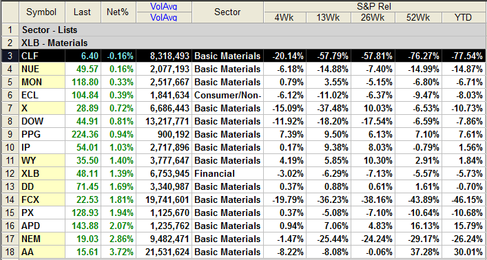This screenshot has height=260, width=487.
Task: Sort by 26Wk S&P relative column
Action: pyautogui.click(x=373, y=18)
